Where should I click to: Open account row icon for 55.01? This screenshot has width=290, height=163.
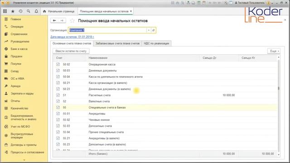(58, 114)
